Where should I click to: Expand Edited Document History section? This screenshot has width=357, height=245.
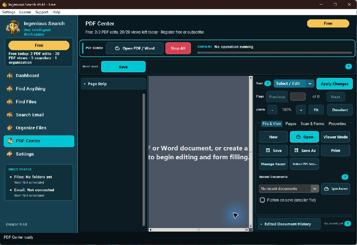coord(288,224)
